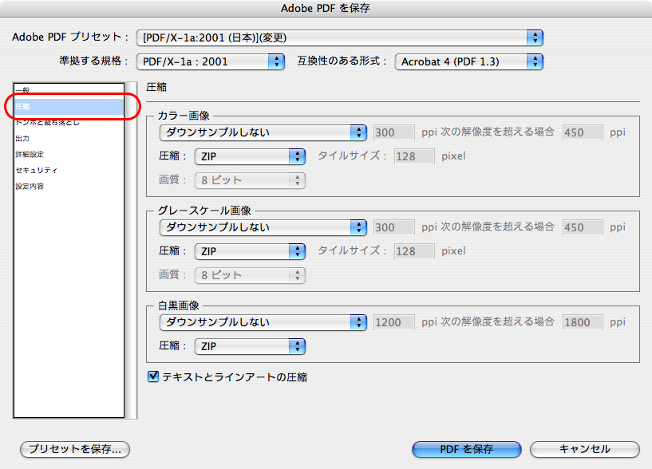Click カラー画像 タイルサイズ 128 field
Screen dimensions: 652x469
click(414, 156)
